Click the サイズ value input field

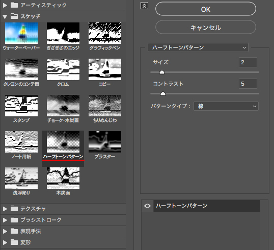(x=248, y=62)
